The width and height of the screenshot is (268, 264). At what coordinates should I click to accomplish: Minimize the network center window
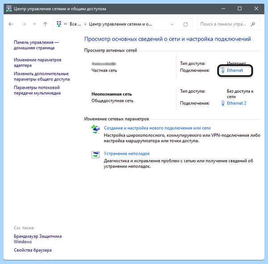pos(223,9)
